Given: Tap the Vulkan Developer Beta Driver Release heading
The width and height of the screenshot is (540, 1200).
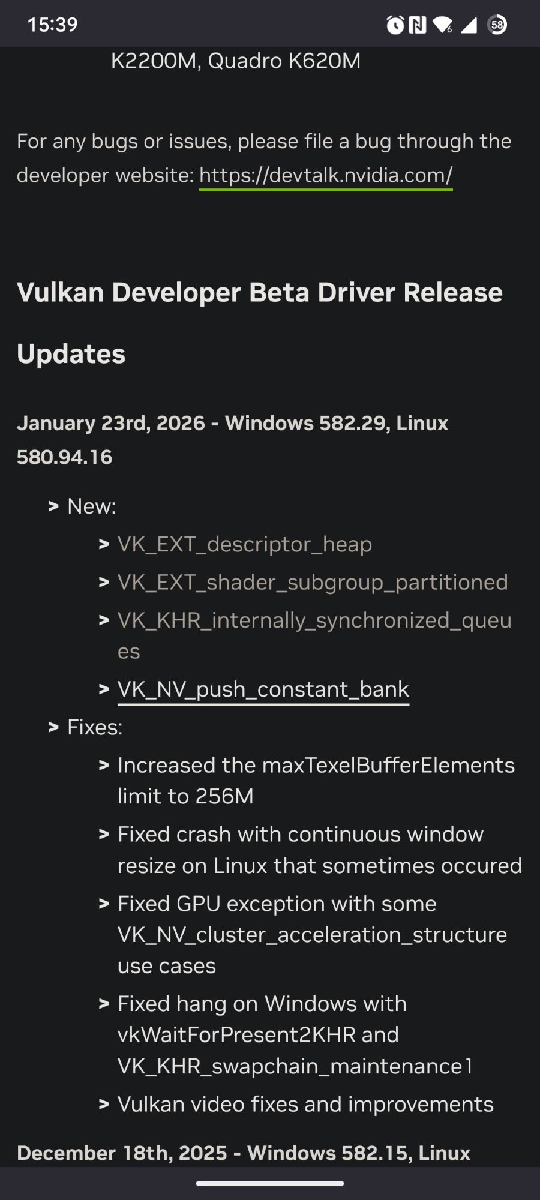Looking at the screenshot, I should [x=260, y=293].
